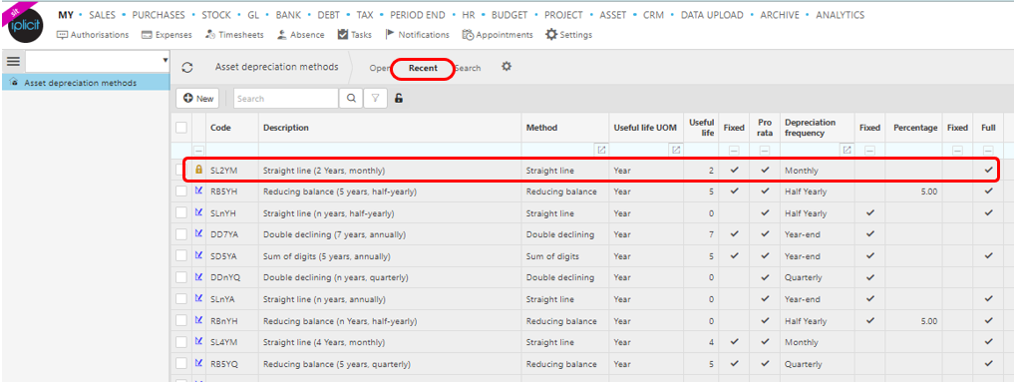Viewport: 1014px width, 382px height.
Task: Select the 'Sum of digits' method cell
Action: (566, 256)
